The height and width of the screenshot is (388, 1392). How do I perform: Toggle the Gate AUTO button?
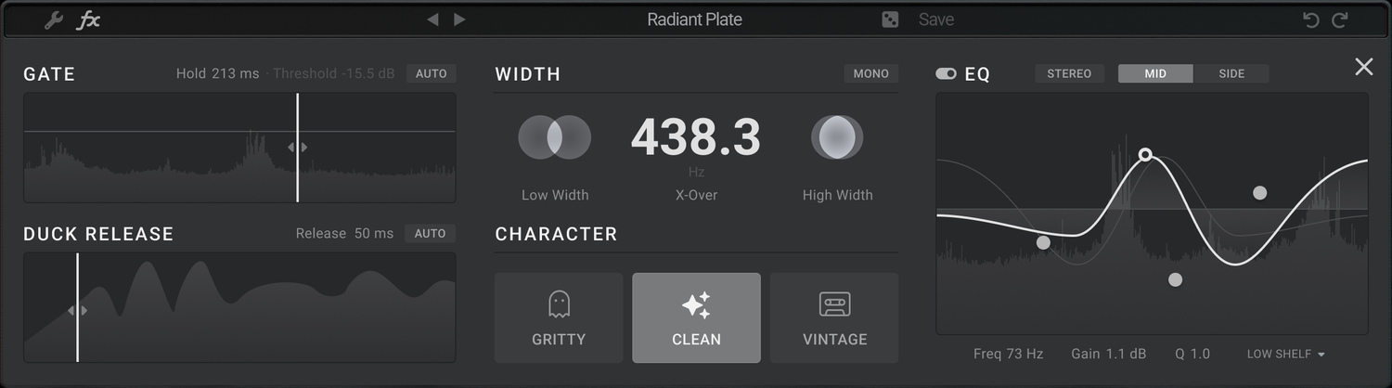(x=431, y=73)
